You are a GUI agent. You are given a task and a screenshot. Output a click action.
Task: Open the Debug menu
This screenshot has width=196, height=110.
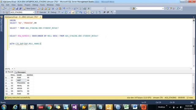tap(35, 5)
